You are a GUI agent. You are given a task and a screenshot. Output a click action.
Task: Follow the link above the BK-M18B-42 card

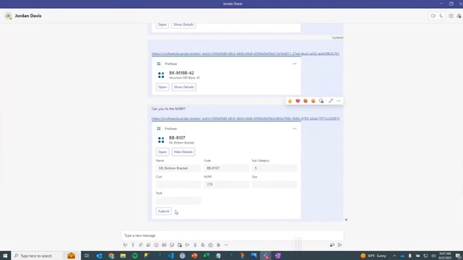(x=245, y=54)
